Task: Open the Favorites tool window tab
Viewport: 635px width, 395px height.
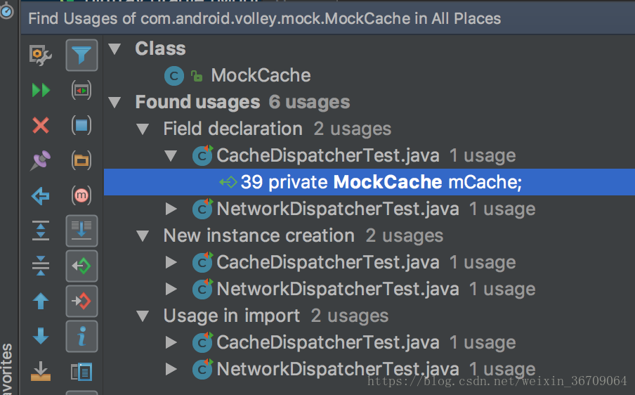Action: pyautogui.click(x=7, y=369)
